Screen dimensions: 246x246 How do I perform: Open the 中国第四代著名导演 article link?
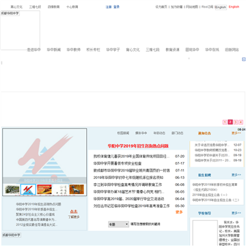point(36,219)
